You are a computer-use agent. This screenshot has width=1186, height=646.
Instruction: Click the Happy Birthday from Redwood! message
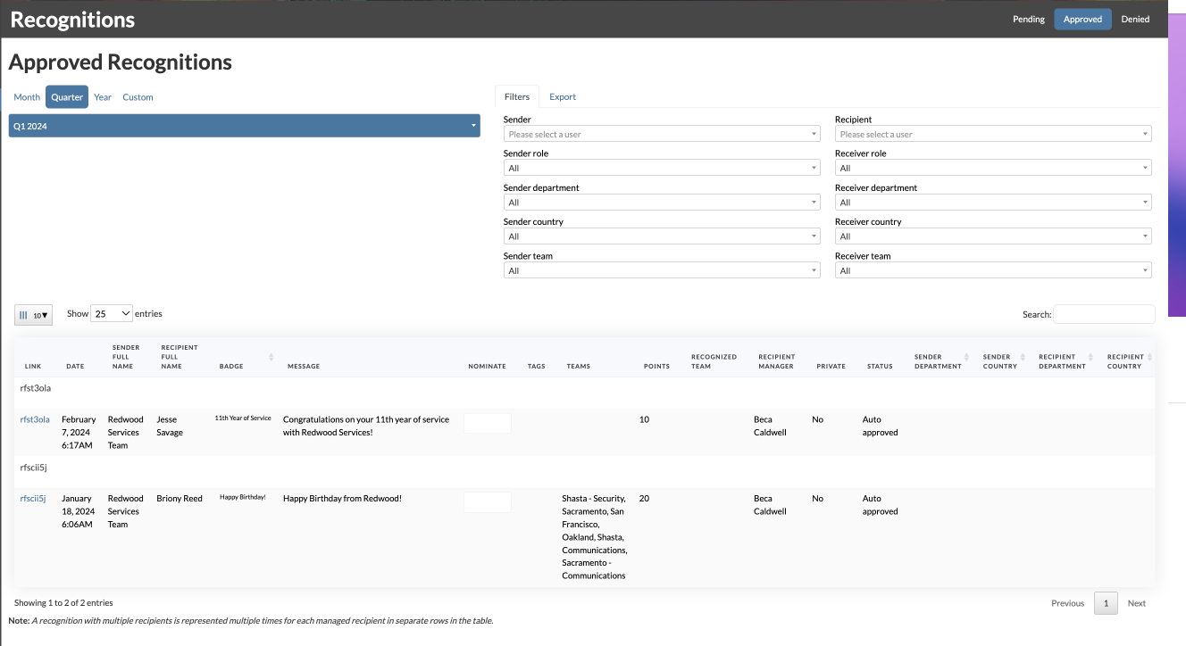[342, 499]
